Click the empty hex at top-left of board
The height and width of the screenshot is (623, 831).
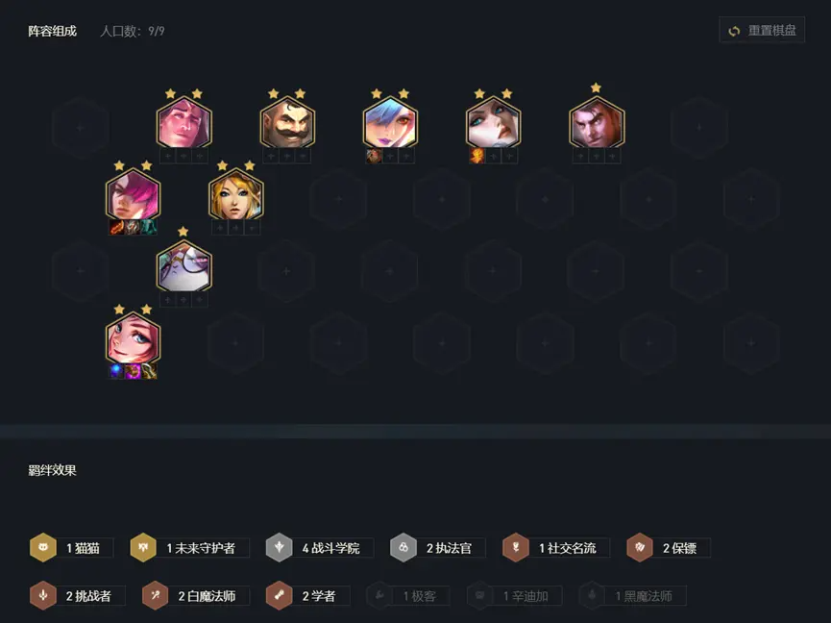coord(81,128)
